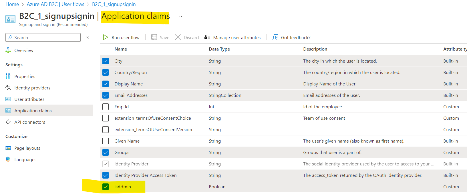467x194 pixels.
Task: Toggle the isAdmin claim checkbox
Action: (106, 187)
